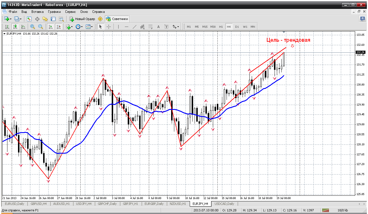Select the Equidistant Channel tool
The height and width of the screenshot is (214, 368).
coord(142,27)
